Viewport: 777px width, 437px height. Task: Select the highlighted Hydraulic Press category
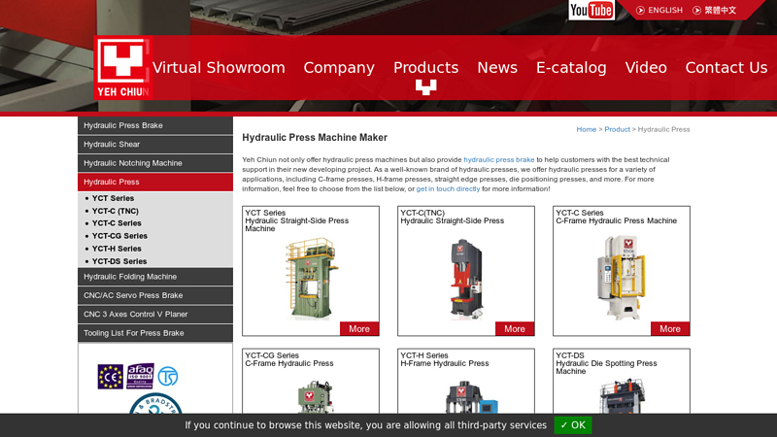(155, 182)
